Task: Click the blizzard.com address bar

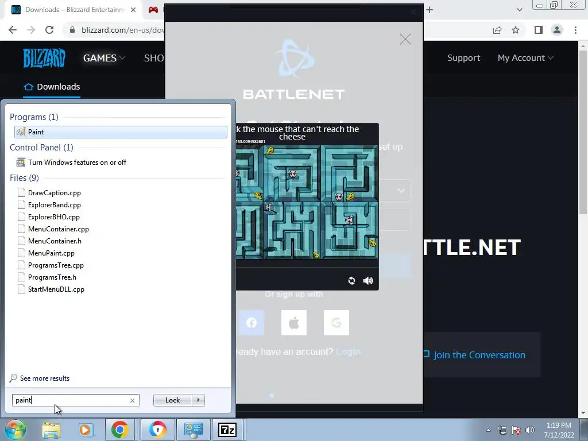Action: click(x=122, y=30)
